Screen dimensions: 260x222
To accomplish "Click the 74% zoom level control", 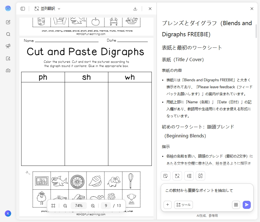I will click(x=79, y=206).
